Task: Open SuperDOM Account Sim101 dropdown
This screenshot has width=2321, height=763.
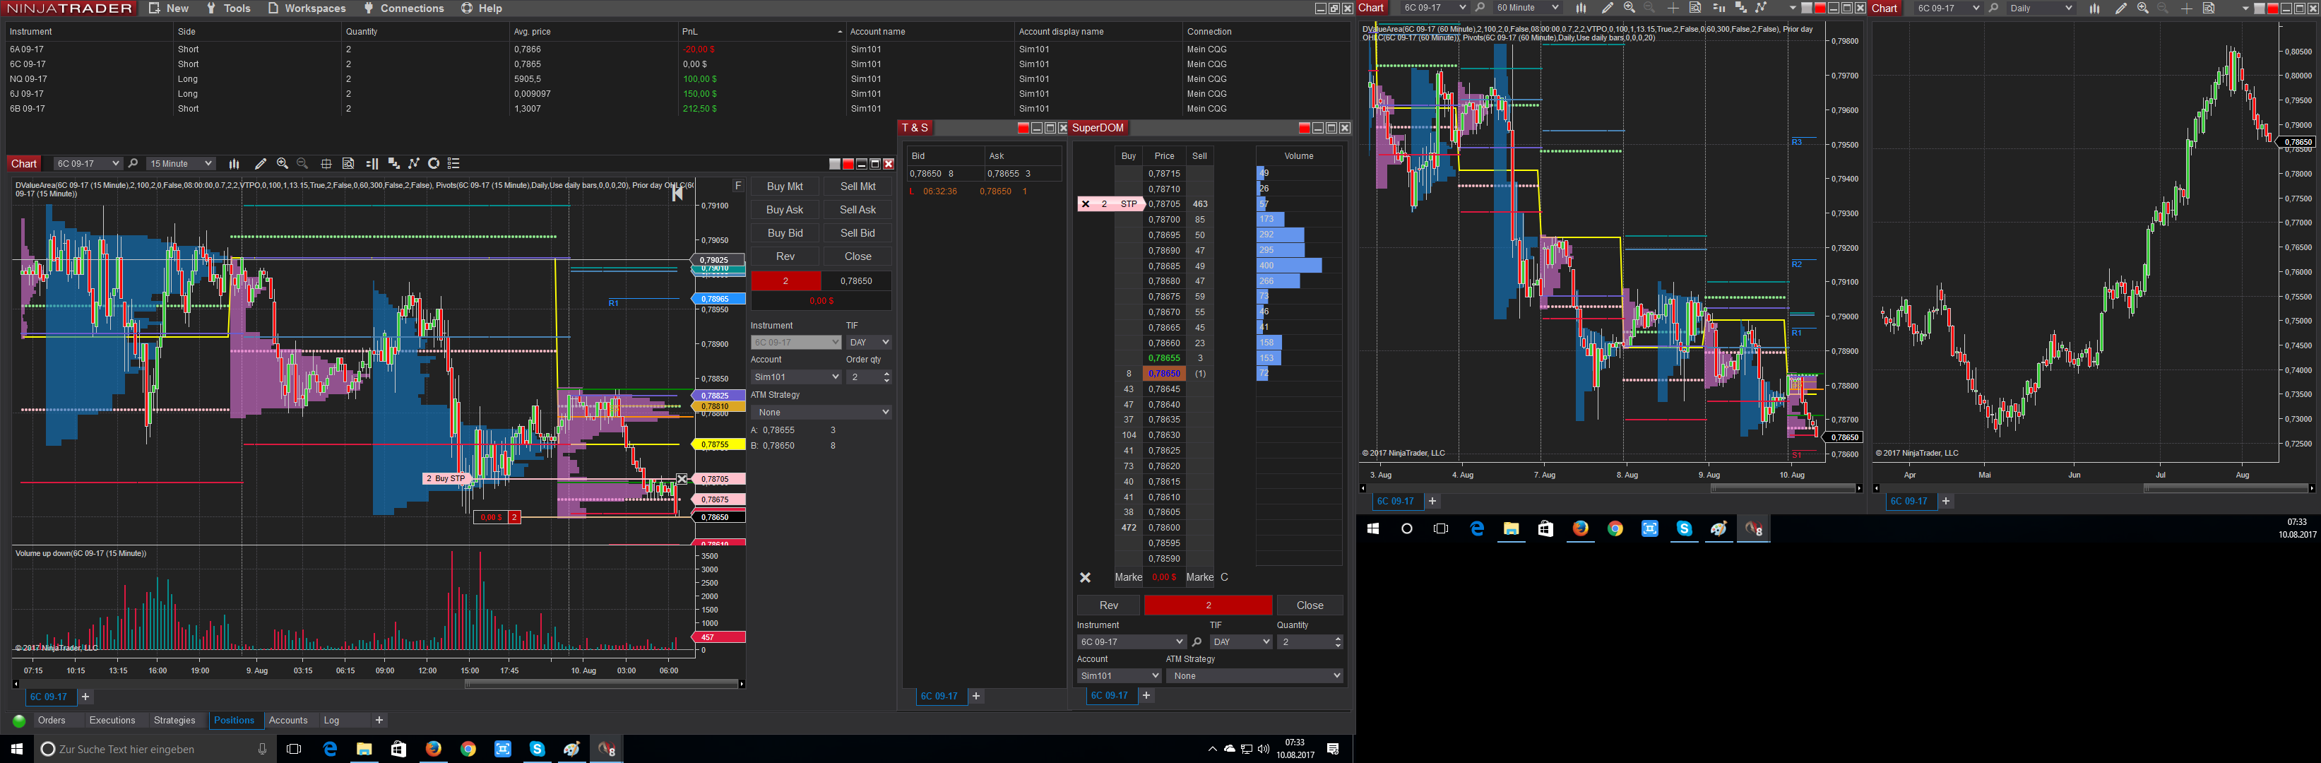Action: 1119,675
